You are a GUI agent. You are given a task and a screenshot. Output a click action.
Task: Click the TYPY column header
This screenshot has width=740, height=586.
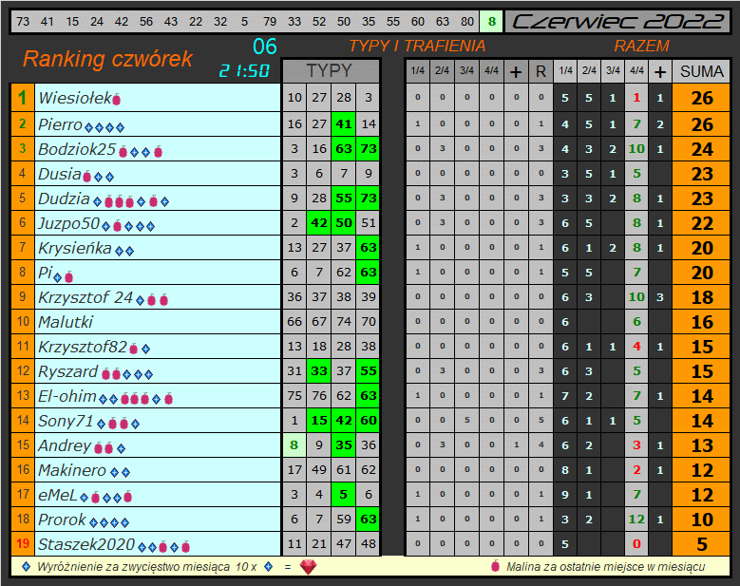pos(331,71)
